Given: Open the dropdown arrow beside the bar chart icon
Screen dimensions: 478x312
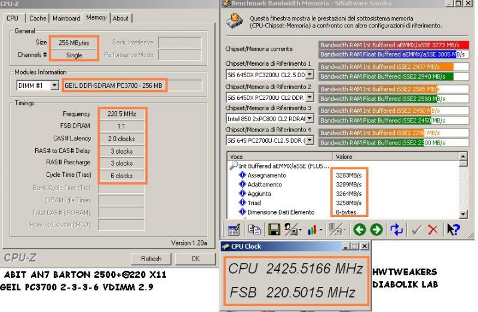Looking at the screenshot, I should (x=320, y=230).
